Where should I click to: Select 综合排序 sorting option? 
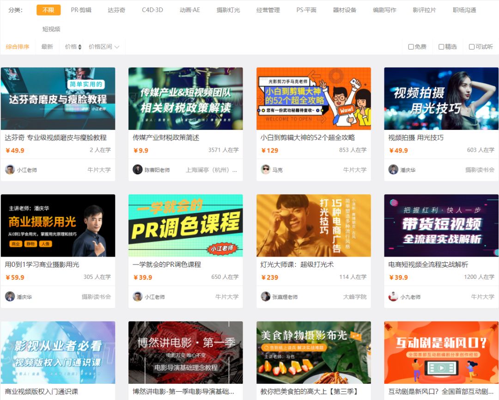click(x=18, y=47)
